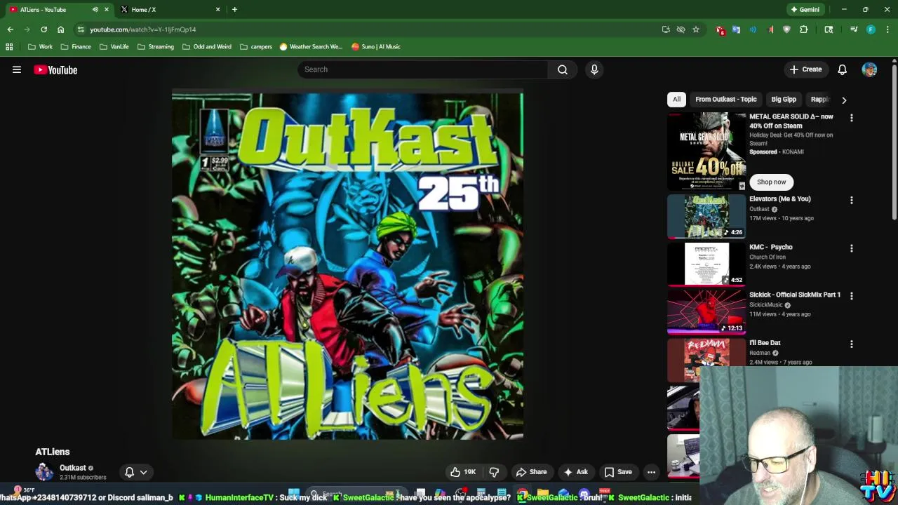Reload the current page
This screenshot has height=505, width=898.
(x=43, y=29)
